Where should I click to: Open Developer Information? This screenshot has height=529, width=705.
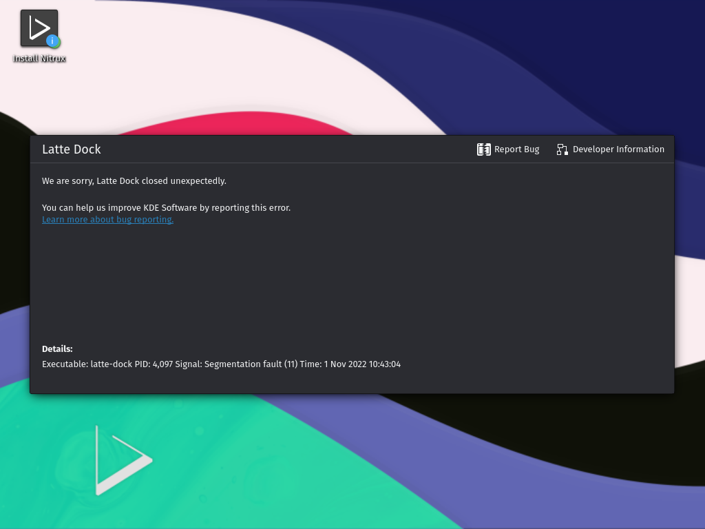click(x=618, y=149)
